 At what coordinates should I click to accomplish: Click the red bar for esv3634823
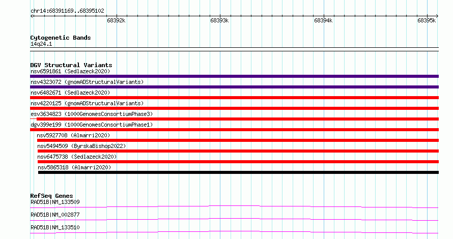click(x=234, y=119)
